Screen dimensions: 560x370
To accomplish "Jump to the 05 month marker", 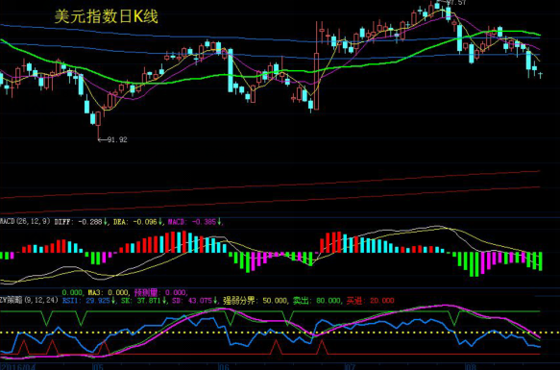I will [97, 367].
